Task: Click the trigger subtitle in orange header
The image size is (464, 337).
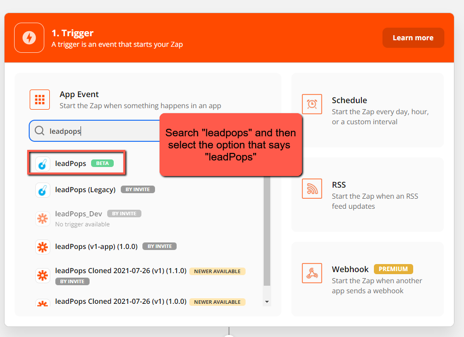Action: click(x=117, y=44)
